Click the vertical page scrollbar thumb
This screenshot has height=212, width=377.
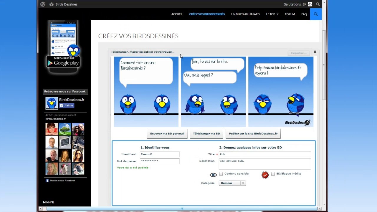pyautogui.click(x=324, y=65)
